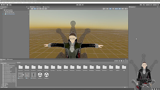Open the Gizmos dropdown
The width and height of the screenshot is (160, 90).
126,9
